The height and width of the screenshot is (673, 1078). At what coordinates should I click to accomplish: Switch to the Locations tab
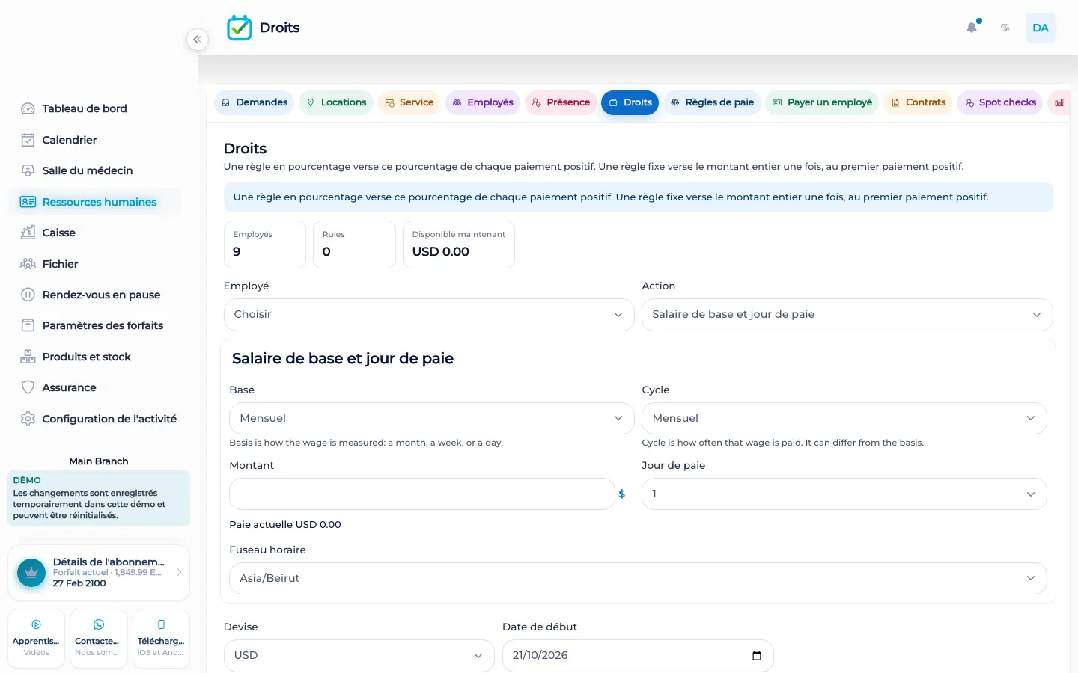(x=336, y=102)
